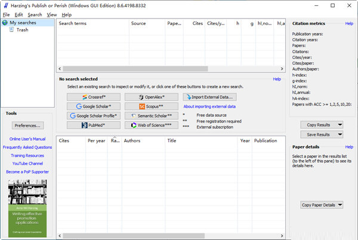Start a new Google Scholar search
The image size is (358, 240).
click(x=94, y=107)
